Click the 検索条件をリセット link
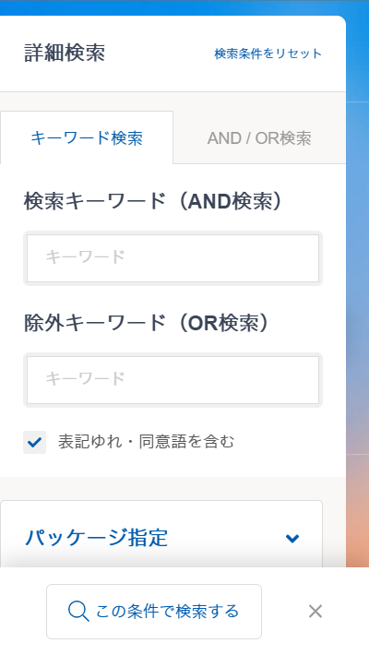 tap(268, 54)
